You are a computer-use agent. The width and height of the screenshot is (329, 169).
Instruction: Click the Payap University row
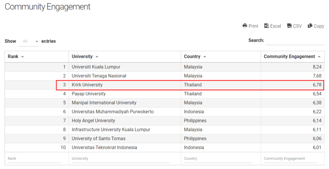point(89,94)
